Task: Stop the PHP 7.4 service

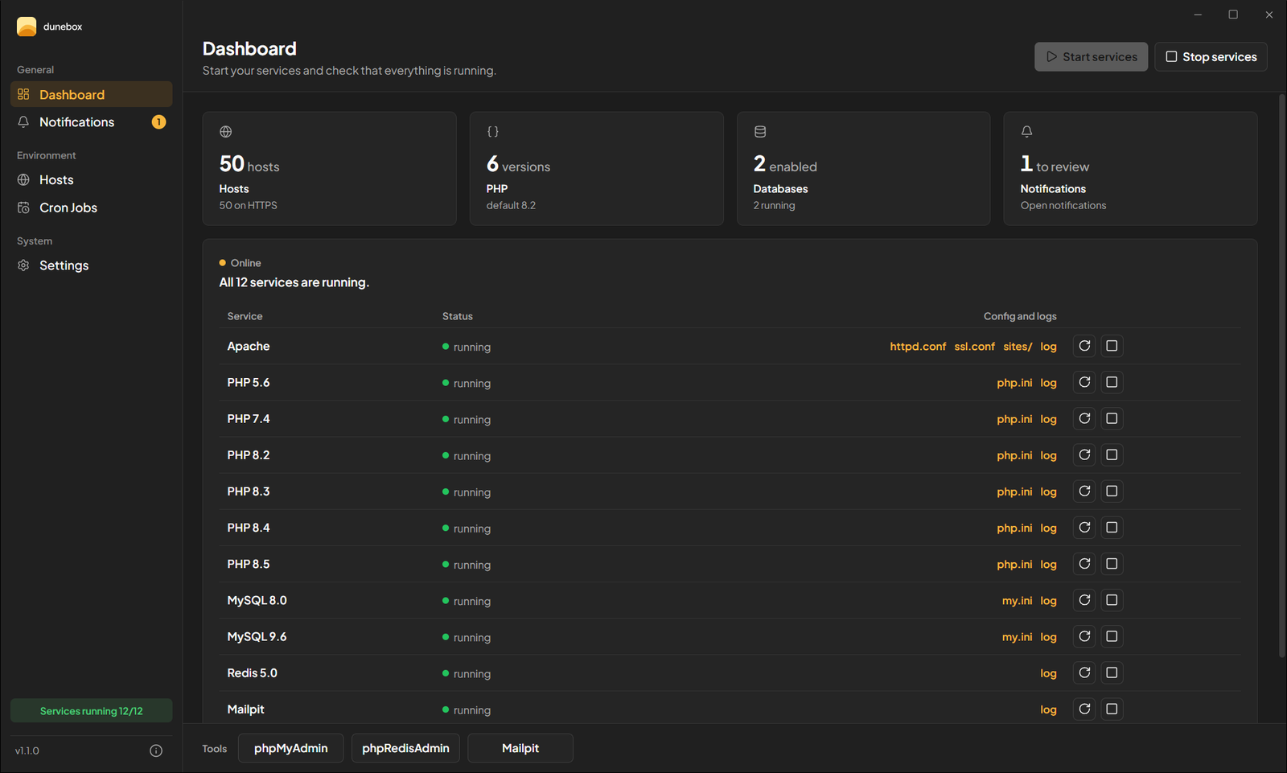Action: [x=1112, y=418]
